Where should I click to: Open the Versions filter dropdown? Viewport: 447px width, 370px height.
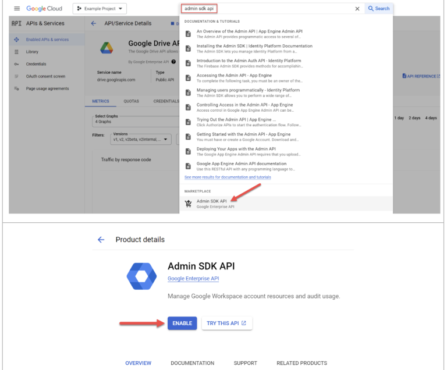[141, 138]
